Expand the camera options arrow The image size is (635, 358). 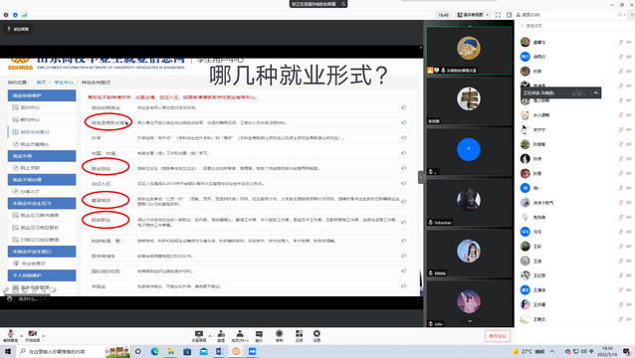tap(44, 336)
